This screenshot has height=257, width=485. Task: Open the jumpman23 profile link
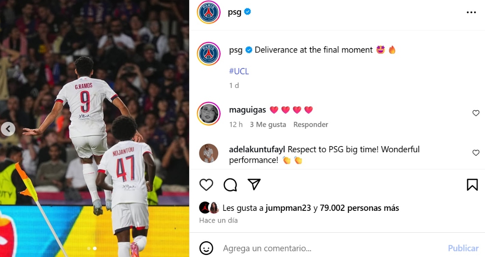click(288, 208)
